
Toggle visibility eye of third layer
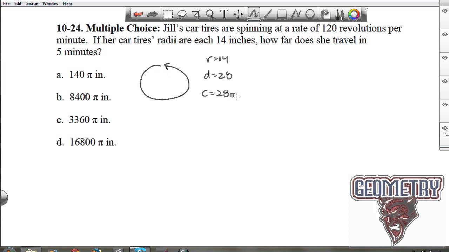point(445,58)
